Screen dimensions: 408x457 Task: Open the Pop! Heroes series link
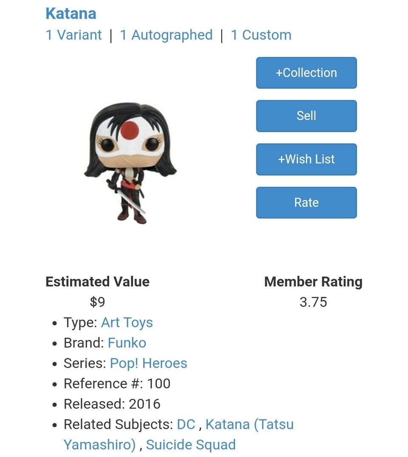tap(148, 363)
